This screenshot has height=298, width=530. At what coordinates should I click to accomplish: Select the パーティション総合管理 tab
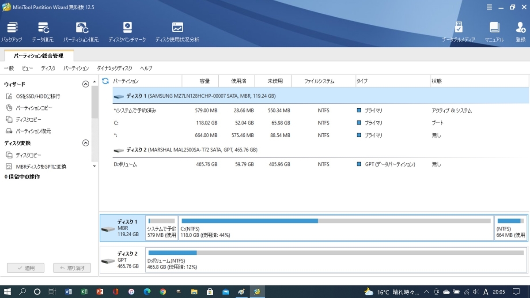(38, 56)
